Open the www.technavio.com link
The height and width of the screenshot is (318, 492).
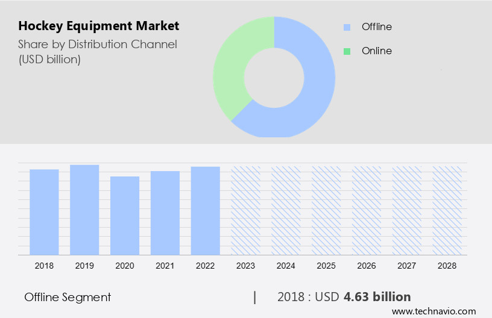coord(434,311)
